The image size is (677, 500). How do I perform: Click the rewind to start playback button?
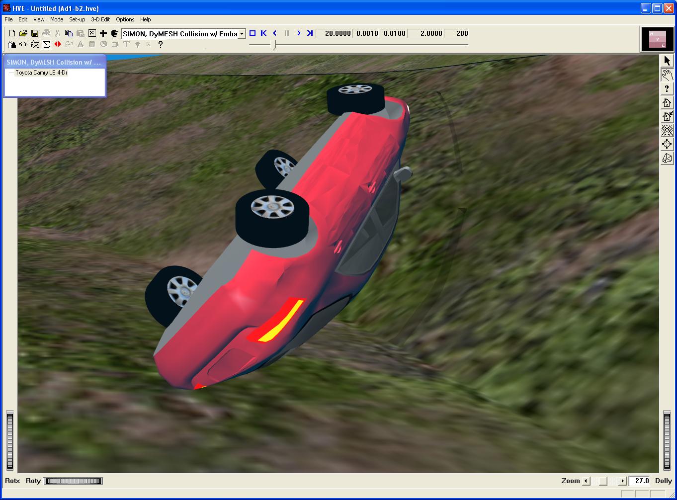pos(263,33)
